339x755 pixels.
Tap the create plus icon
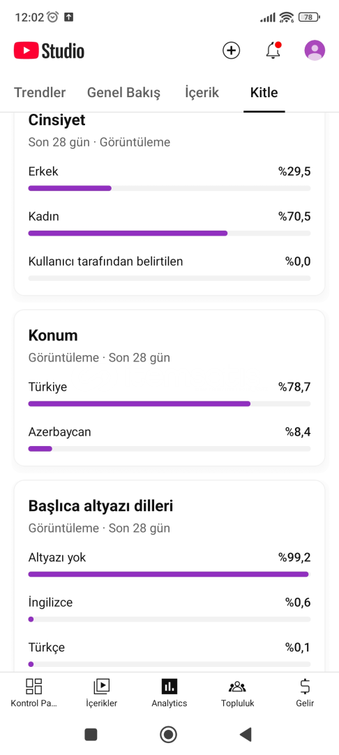coord(231,50)
